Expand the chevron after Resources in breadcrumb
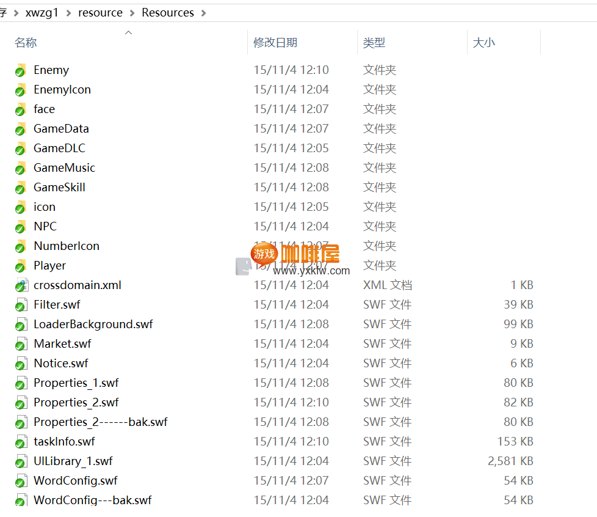597x517 pixels. coord(203,13)
